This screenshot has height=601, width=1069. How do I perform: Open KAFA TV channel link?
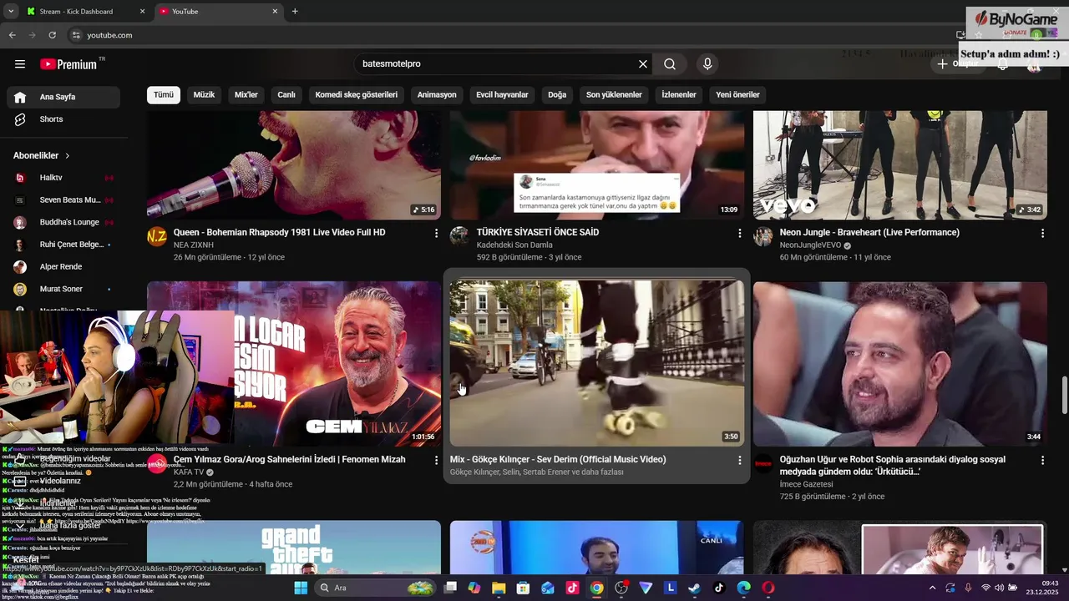tap(189, 472)
